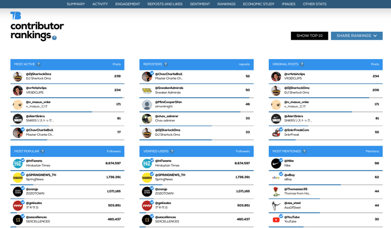The width and height of the screenshot is (391, 228).
Task: Go to OTHER STATS section
Action: click(x=314, y=4)
